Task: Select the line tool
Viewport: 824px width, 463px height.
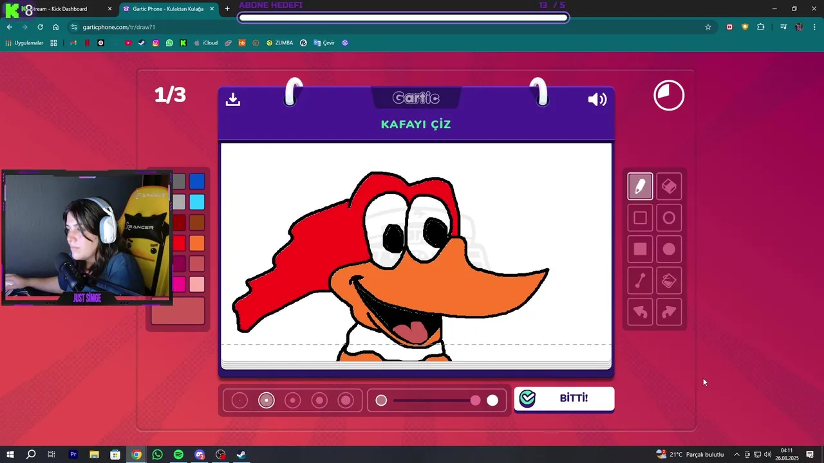Action: (x=640, y=280)
